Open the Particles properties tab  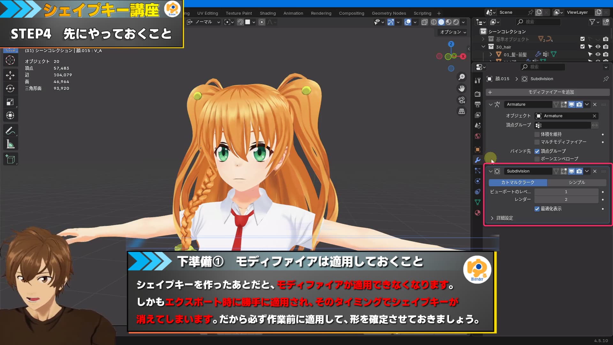coord(478,171)
